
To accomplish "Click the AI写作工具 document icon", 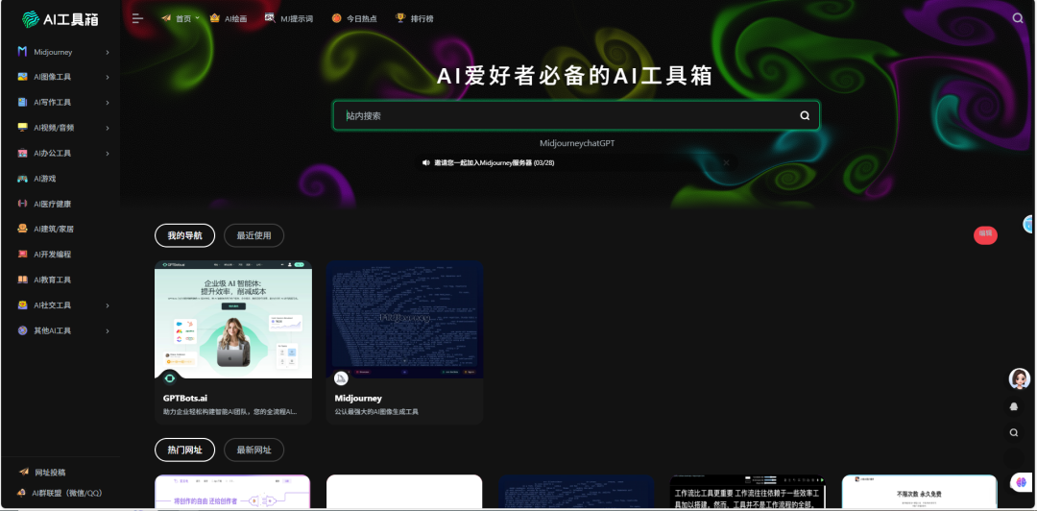I will pyautogui.click(x=22, y=102).
